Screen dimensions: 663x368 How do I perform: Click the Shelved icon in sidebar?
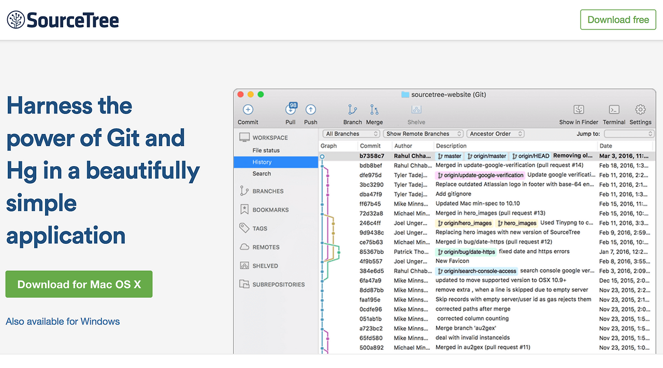[244, 266]
